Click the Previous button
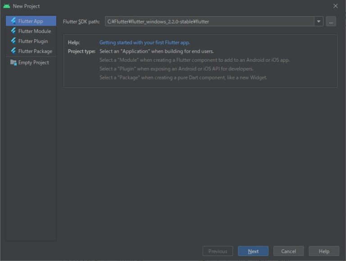Viewport: 346px width, 261px height. 218,251
